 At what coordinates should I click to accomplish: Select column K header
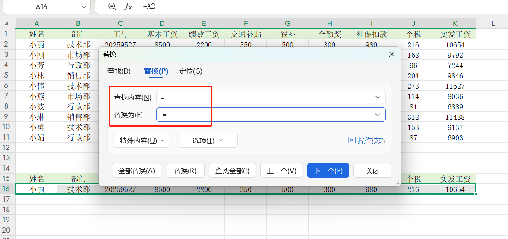455,23
